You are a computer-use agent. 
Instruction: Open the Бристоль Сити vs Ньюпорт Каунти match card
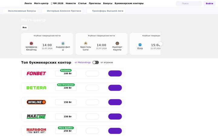tap(101, 44)
